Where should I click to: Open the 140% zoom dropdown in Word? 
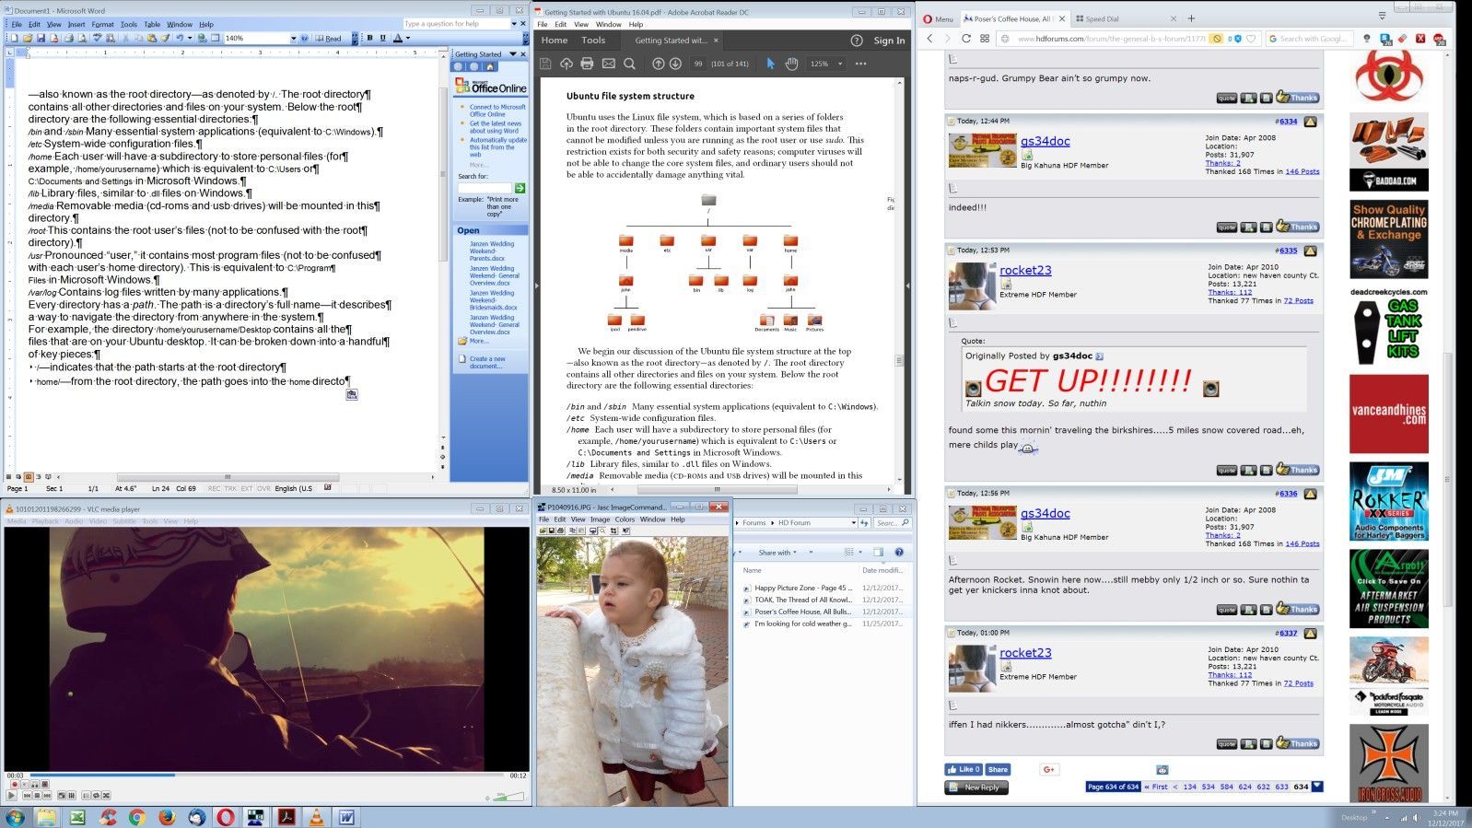tap(293, 38)
